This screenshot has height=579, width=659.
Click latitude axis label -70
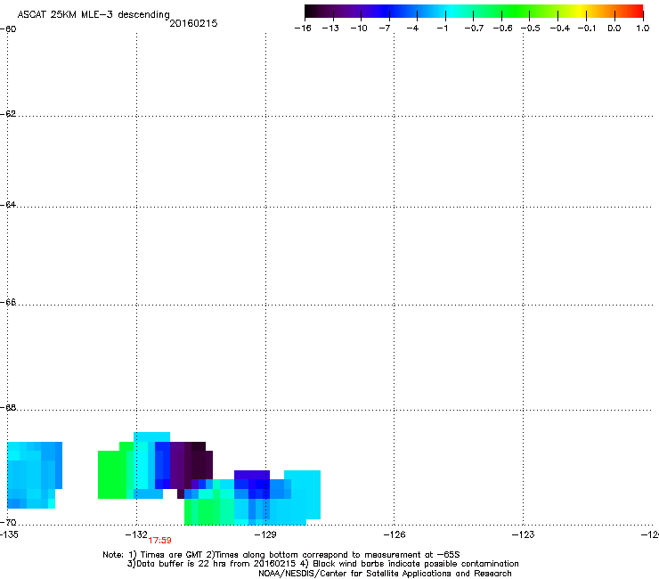pos(8,522)
